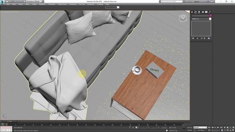Screen dimensions: 235x132
Task: Click the object color swatch
Action: click(210, 15)
